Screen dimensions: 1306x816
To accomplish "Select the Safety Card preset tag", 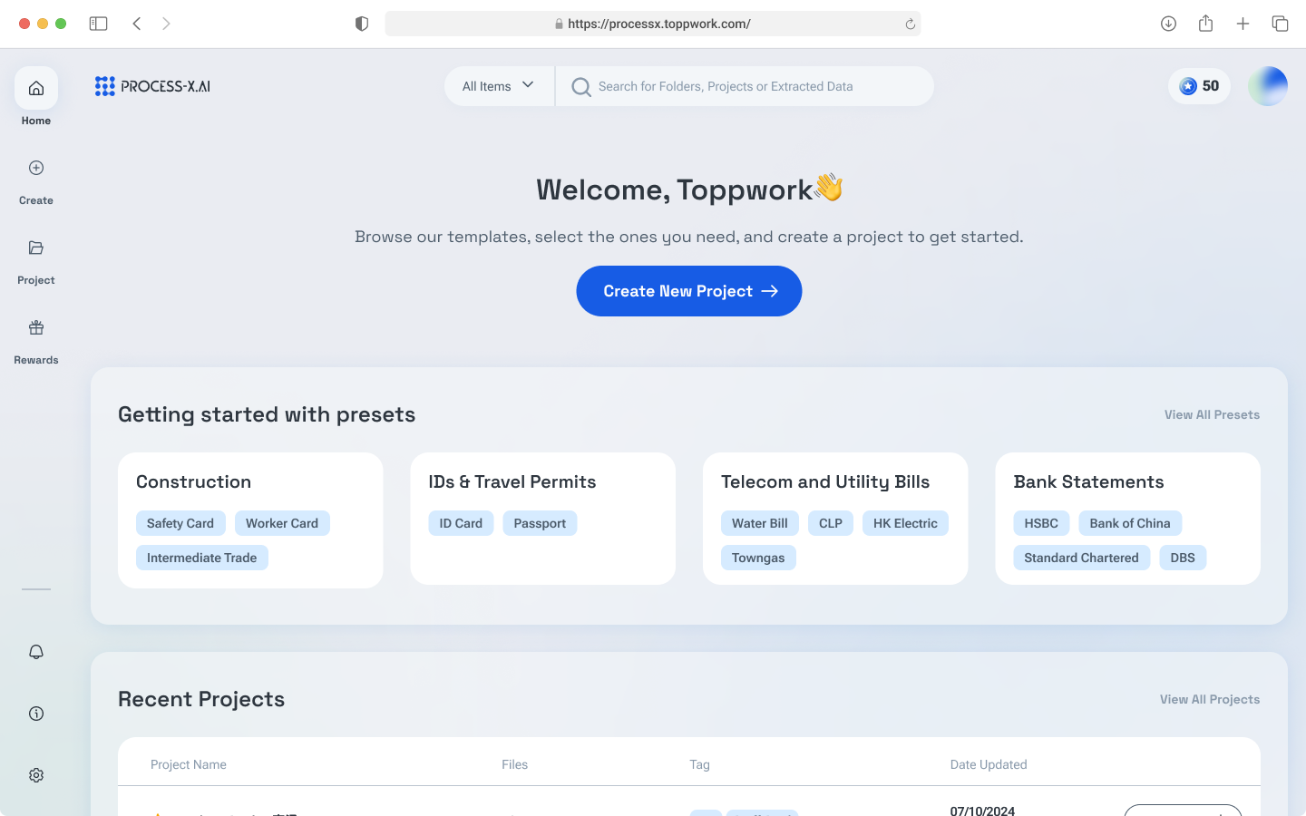I will pos(180,523).
